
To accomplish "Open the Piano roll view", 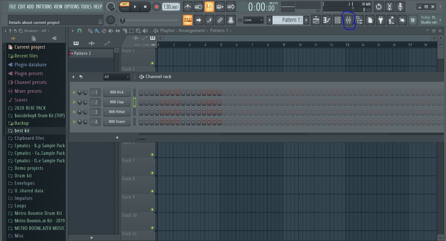I will (327, 20).
